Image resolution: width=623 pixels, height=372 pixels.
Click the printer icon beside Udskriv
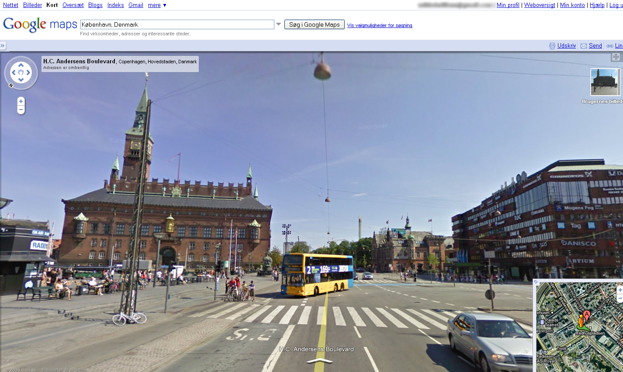tap(552, 46)
